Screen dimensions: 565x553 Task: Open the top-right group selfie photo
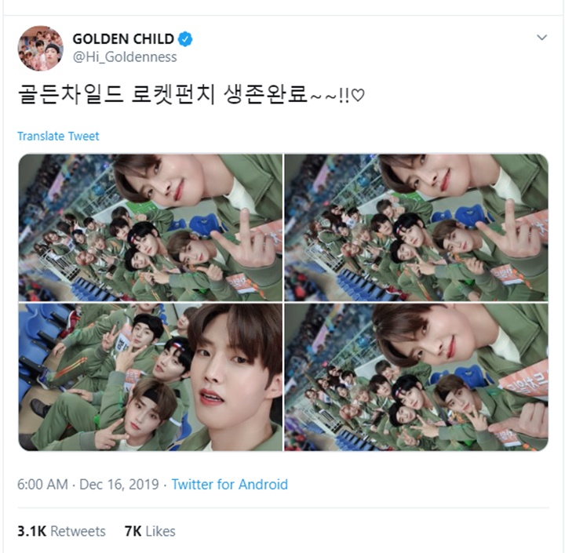coord(416,227)
